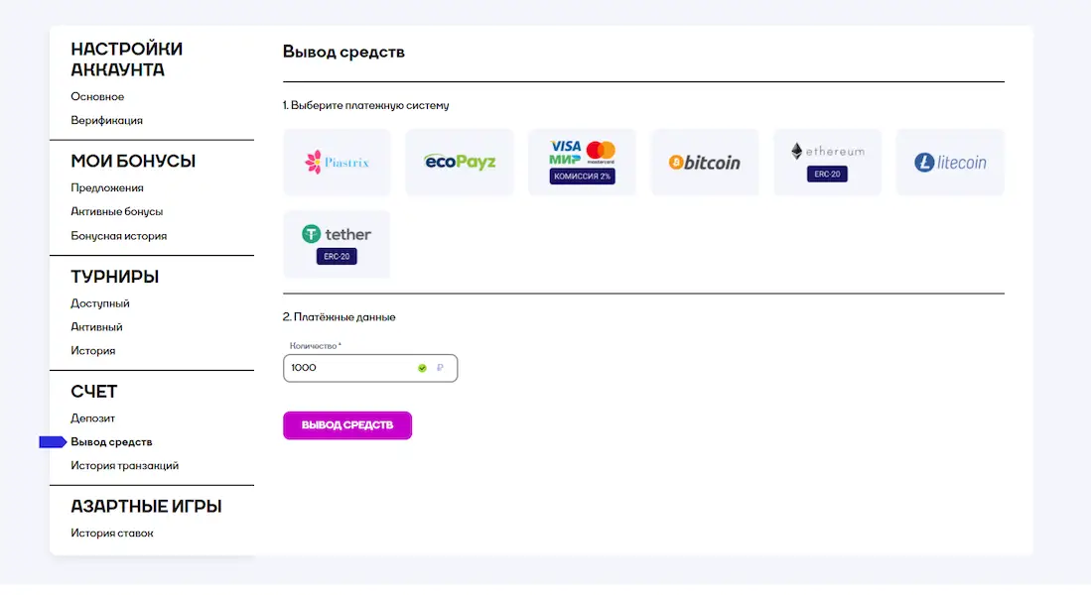The image size is (1091, 595).
Task: Open the Депозит page
Action: pyautogui.click(x=92, y=417)
